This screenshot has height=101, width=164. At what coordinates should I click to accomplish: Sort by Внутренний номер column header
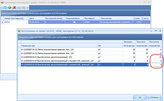coord(55,18)
